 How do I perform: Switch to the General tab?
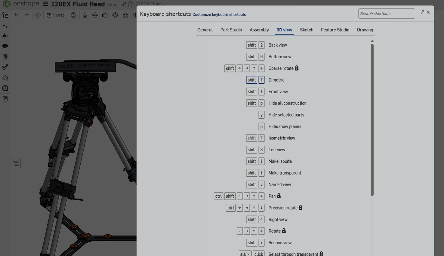(205, 30)
